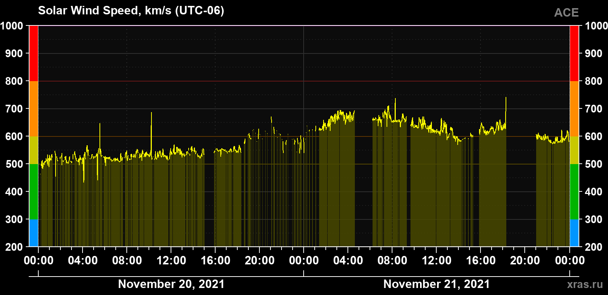Click the 700 label on the left axis
Viewport: 608px width, 295px height.
tap(14, 109)
